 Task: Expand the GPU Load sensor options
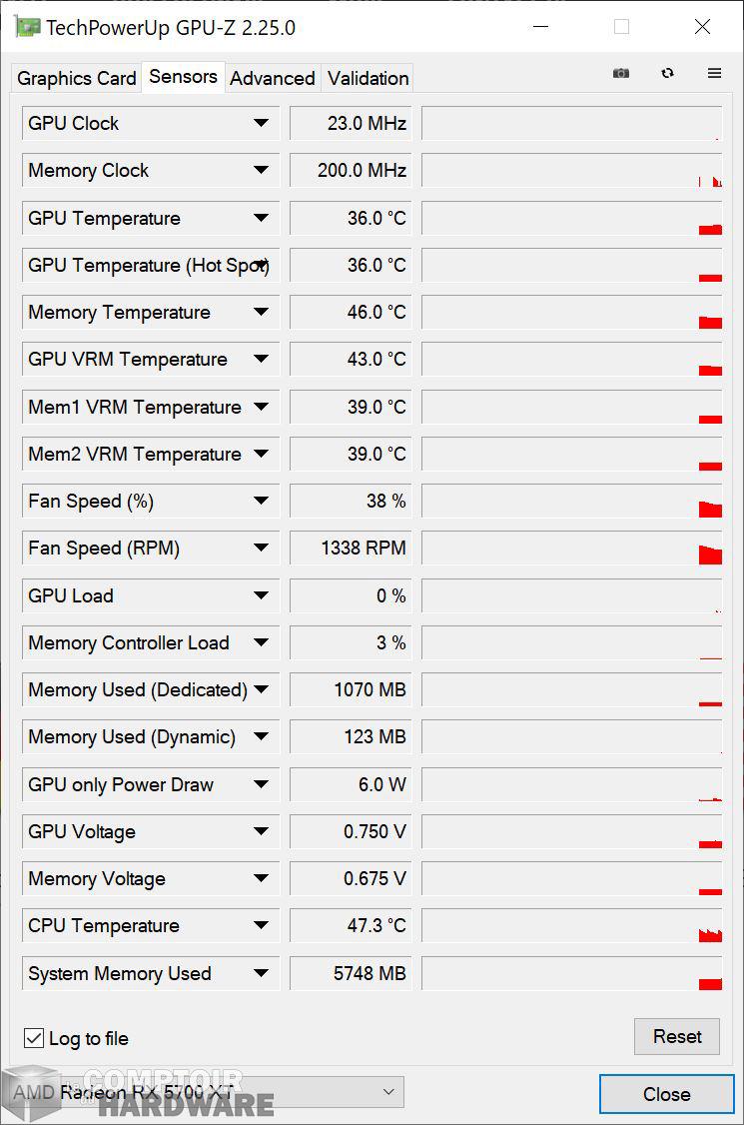[x=262, y=595]
